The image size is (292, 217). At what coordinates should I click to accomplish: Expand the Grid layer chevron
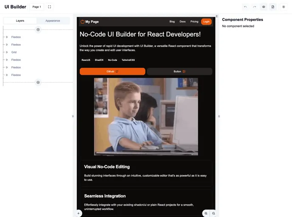7,52
